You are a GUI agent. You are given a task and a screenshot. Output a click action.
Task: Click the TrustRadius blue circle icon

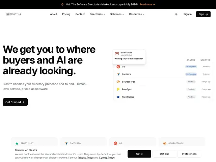(118, 97)
